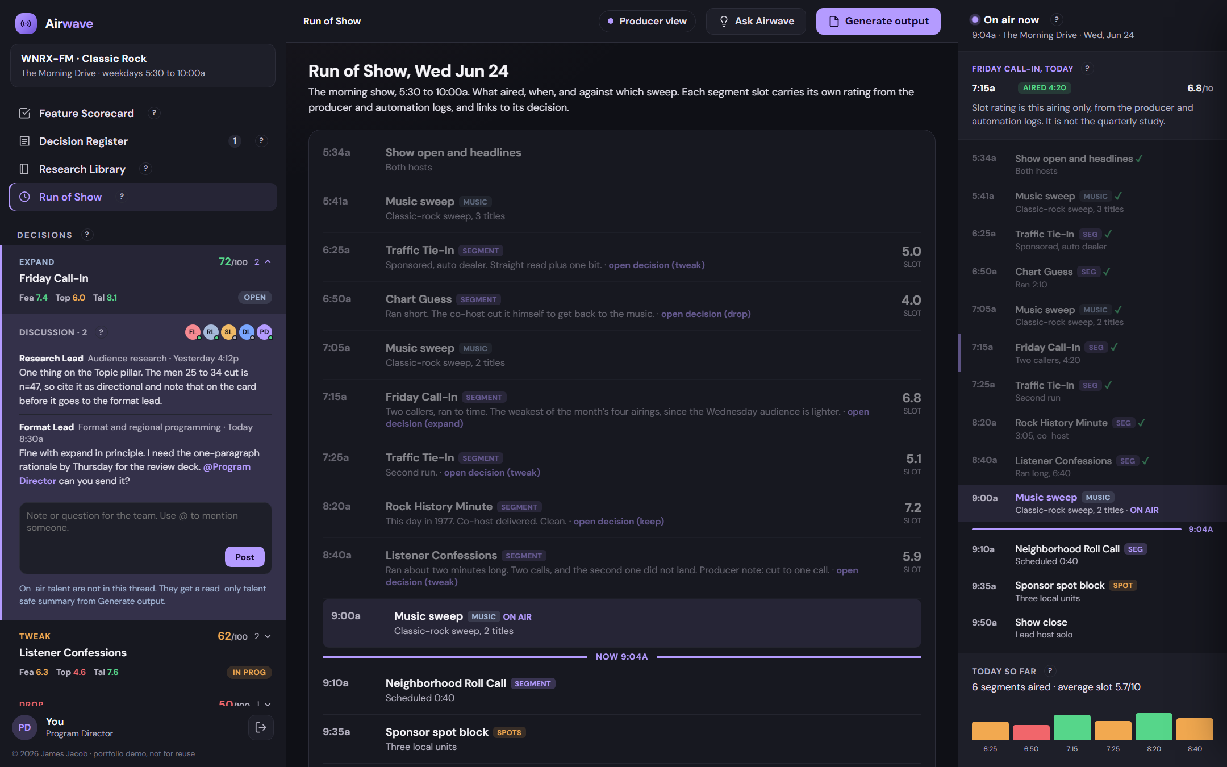The height and width of the screenshot is (767, 1227).
Task: Click help icon next to Decisions heading
Action: click(x=87, y=235)
